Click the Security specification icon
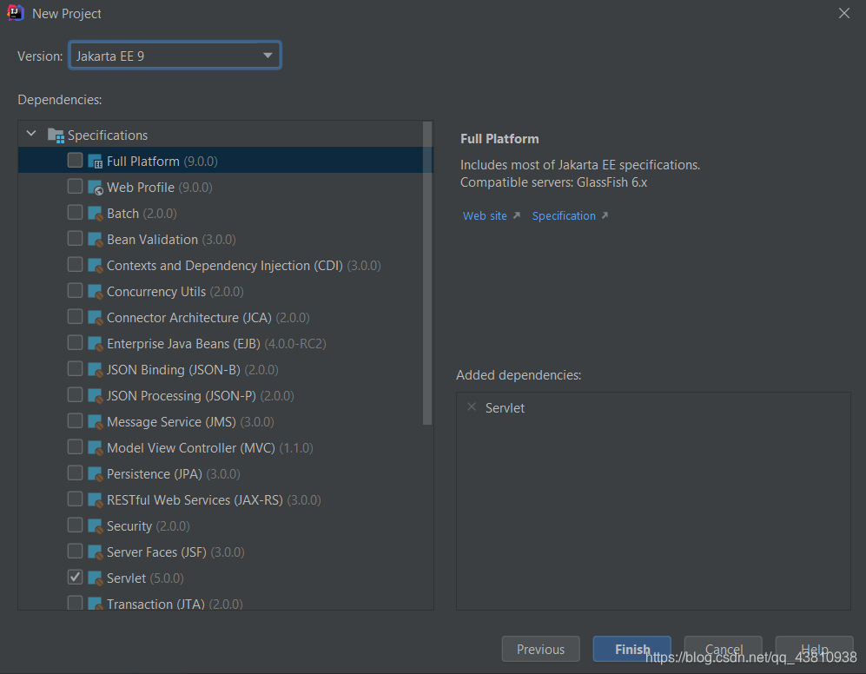The image size is (866, 674). click(95, 526)
